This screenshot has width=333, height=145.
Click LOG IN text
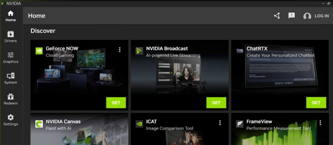click(322, 16)
